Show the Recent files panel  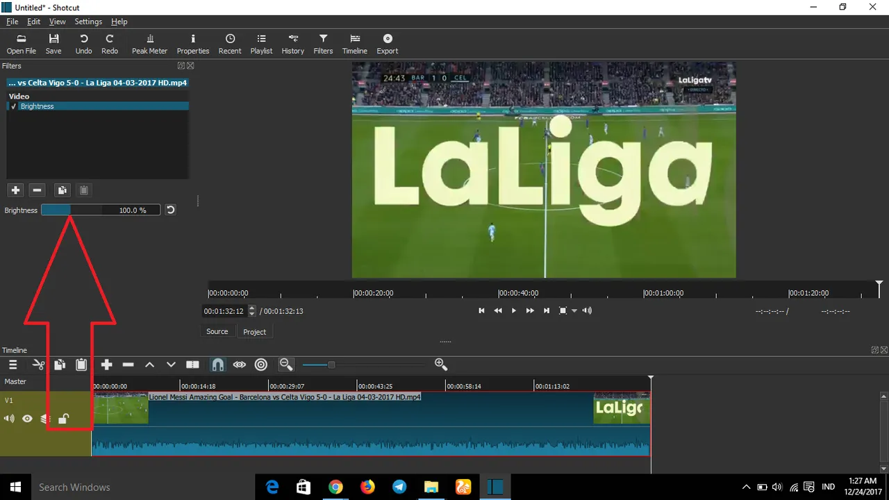(230, 44)
